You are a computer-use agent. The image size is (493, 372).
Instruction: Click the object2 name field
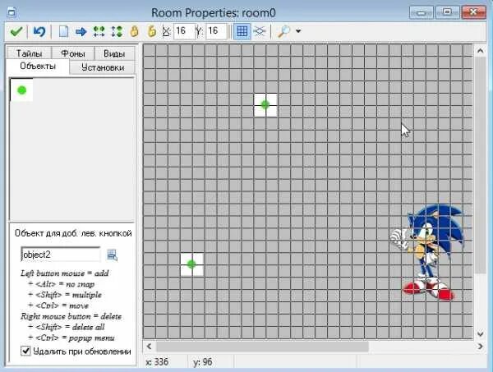60,255
